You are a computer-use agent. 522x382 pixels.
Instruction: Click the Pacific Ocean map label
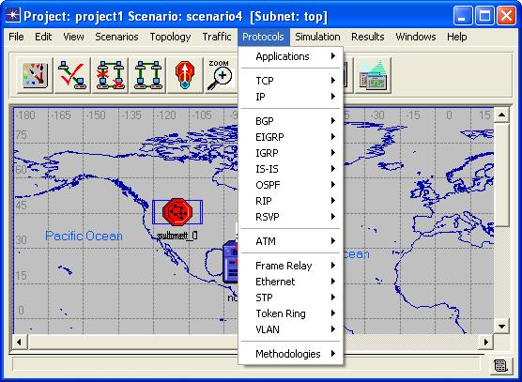[84, 236]
